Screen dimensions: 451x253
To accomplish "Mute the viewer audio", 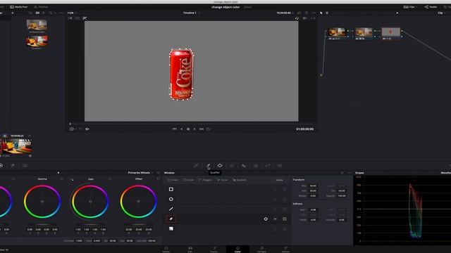I will pos(87,129).
